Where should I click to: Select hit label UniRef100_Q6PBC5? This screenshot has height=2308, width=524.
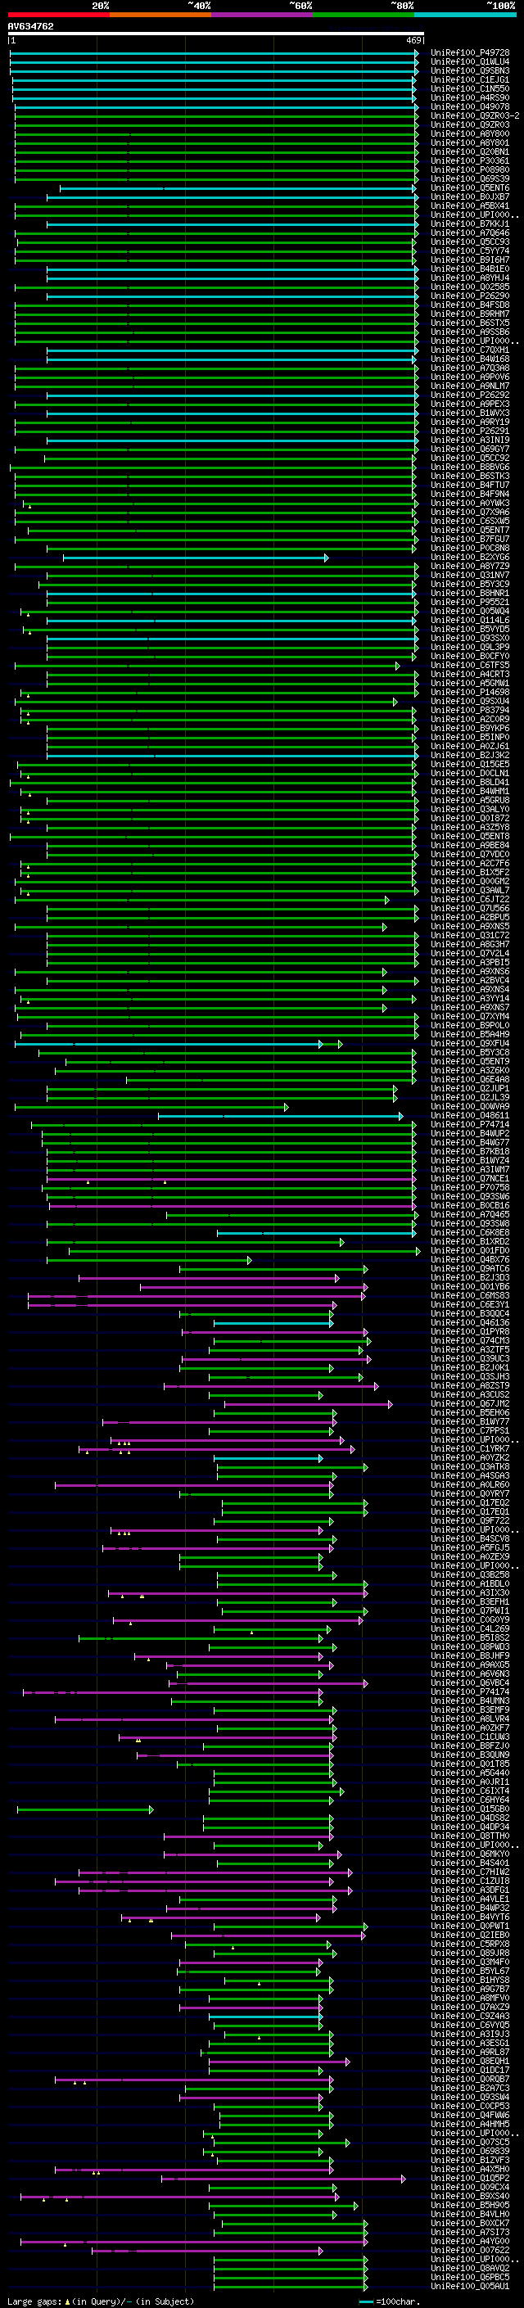pos(470,2277)
